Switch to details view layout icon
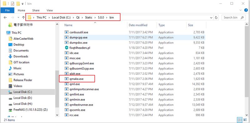This screenshot has height=123, width=250. click(240, 120)
